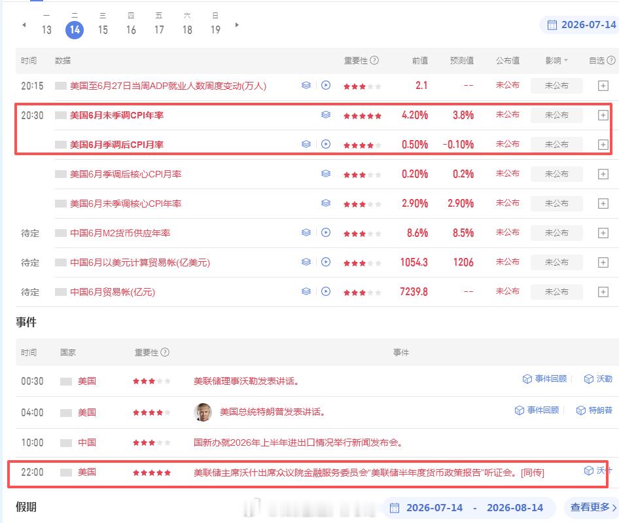Add 季调后核心CPI月率 to watchlist
Screen dimensions: 619x523
tap(603, 174)
